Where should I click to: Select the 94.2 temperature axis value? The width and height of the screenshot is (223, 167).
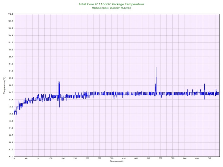coord(11,64)
